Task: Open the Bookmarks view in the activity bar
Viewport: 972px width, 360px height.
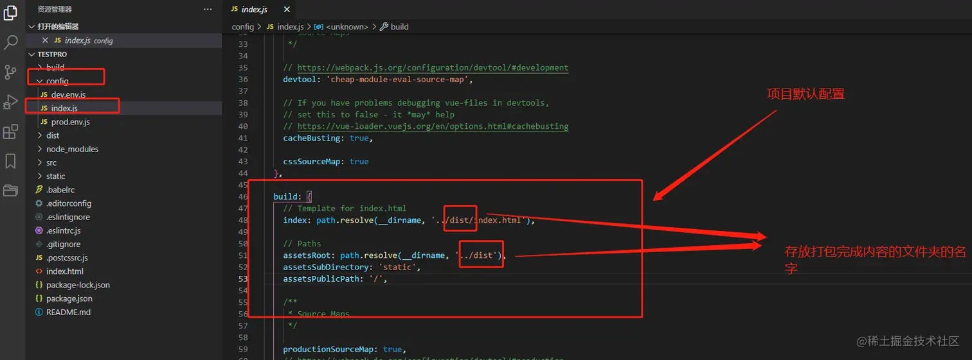Action: click(10, 161)
